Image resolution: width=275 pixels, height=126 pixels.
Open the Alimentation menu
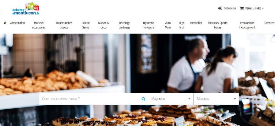click(x=17, y=23)
